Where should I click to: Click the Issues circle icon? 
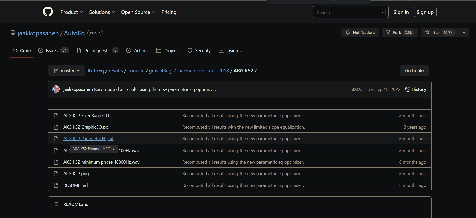pyautogui.click(x=41, y=50)
